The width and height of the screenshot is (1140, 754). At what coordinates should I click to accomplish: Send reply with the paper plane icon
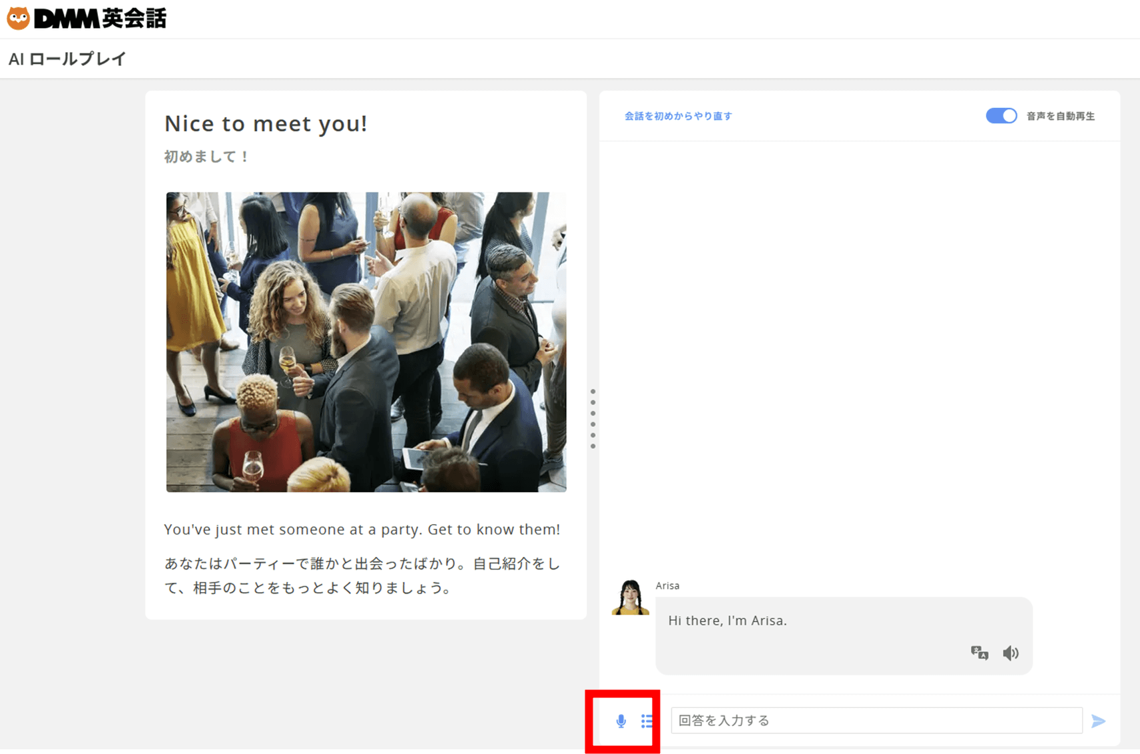[1099, 721]
